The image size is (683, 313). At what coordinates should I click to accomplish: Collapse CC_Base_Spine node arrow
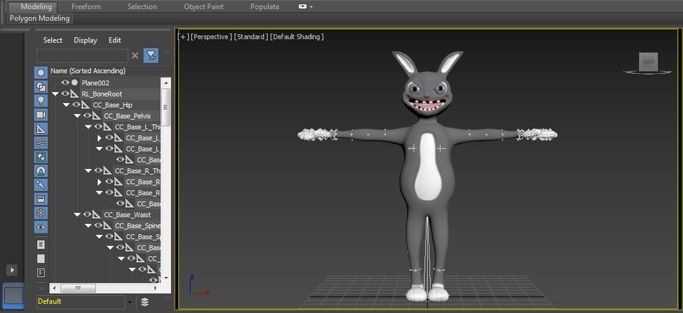click(89, 226)
